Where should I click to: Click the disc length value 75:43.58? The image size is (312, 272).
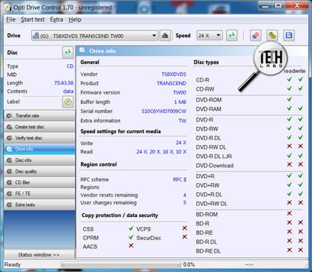[x=63, y=83]
